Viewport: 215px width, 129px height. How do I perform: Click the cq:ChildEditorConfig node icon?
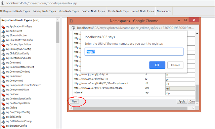click(x=3, y=54)
